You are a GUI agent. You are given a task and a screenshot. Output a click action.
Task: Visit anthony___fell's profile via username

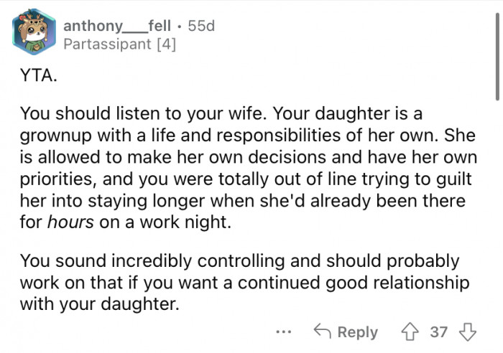(117, 25)
